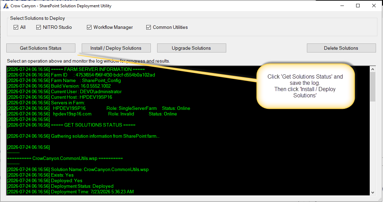Click the log scrollbar down arrow

373,192
